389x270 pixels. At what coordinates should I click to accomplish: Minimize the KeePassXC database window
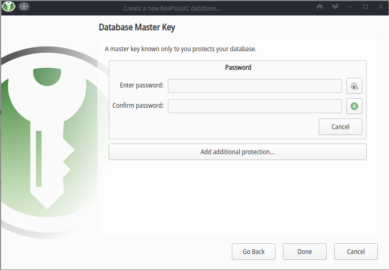click(351, 7)
